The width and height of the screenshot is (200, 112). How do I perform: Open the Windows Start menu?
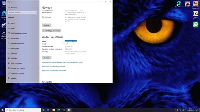tap(2, 110)
